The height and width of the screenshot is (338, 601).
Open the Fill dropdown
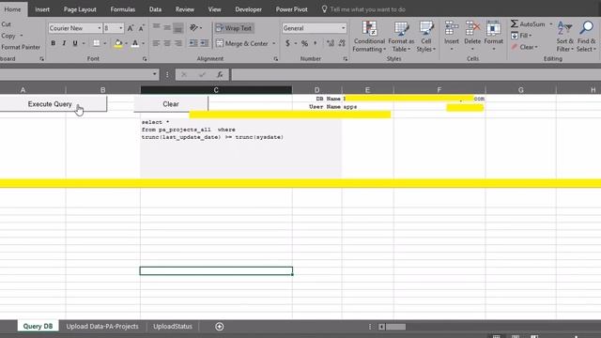click(x=522, y=36)
